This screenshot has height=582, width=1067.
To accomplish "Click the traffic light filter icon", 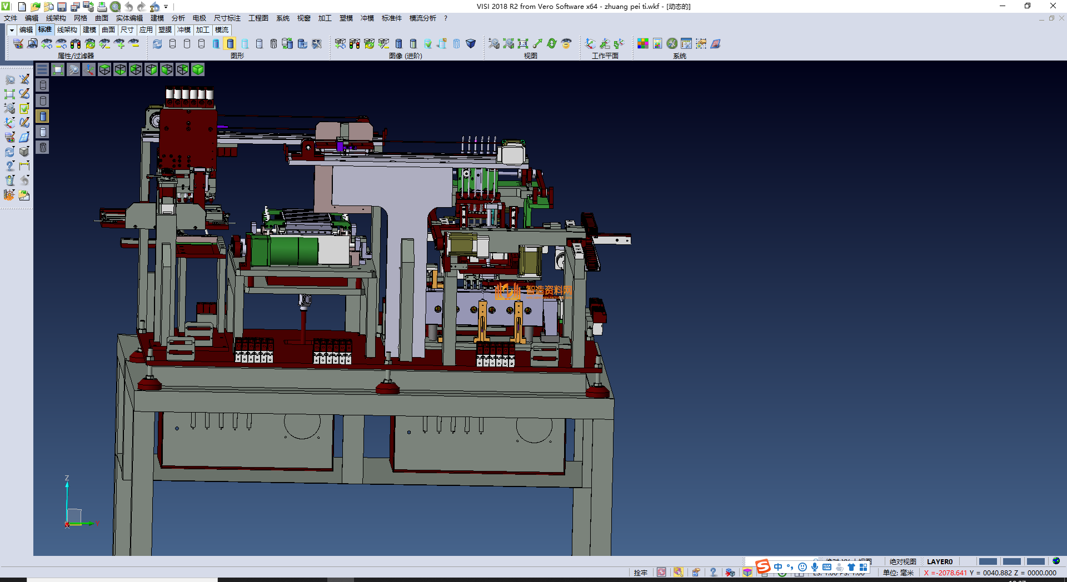I will coord(76,44).
